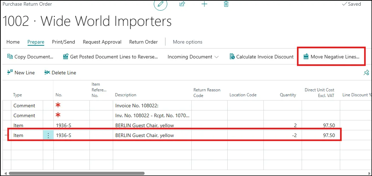The width and height of the screenshot is (372, 176).
Task: Click the Get Posted Document Lines icon
Action: click(x=66, y=57)
